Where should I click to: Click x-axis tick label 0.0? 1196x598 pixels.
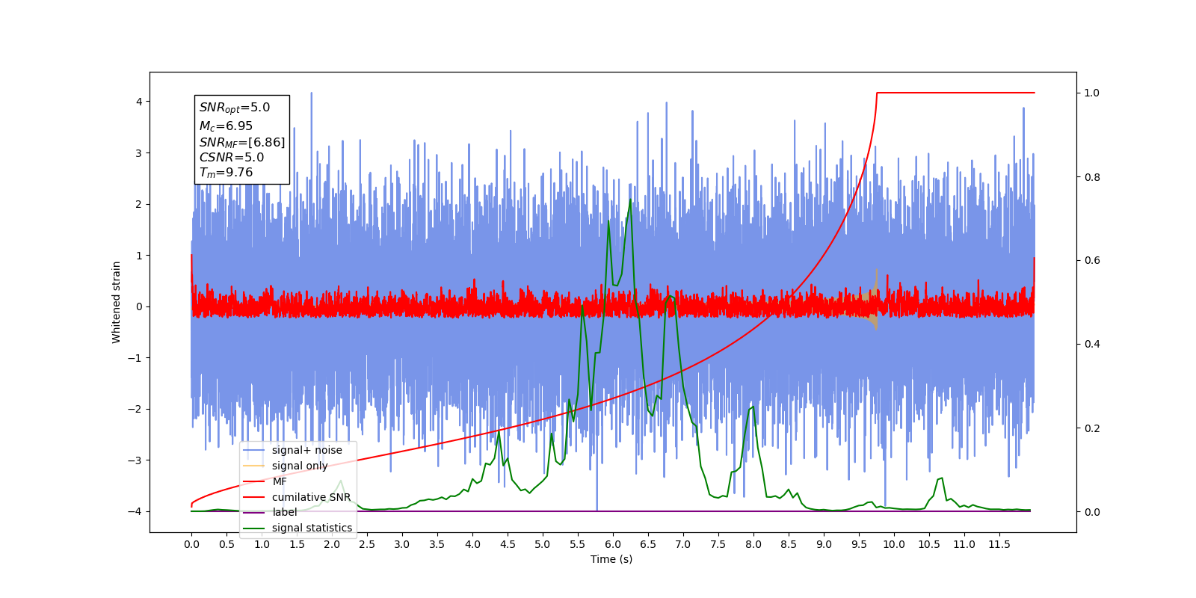191,545
